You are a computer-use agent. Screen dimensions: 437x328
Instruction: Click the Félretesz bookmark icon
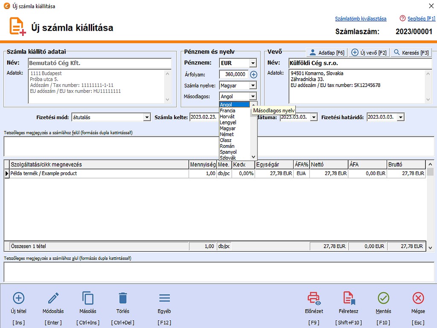349,298
